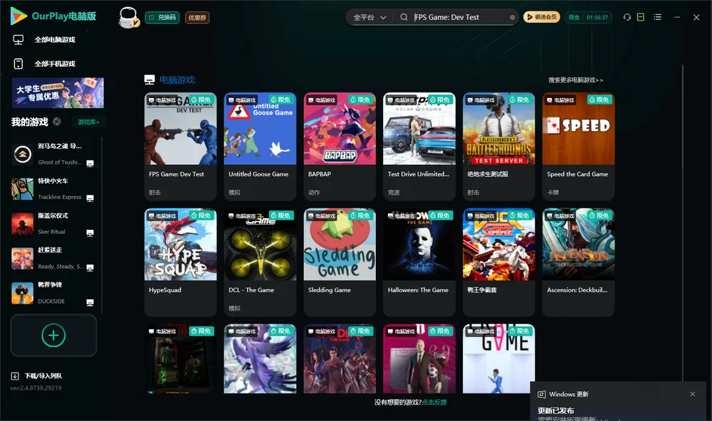
Task: Select DUCKSIDE in my games
Action: [53, 293]
